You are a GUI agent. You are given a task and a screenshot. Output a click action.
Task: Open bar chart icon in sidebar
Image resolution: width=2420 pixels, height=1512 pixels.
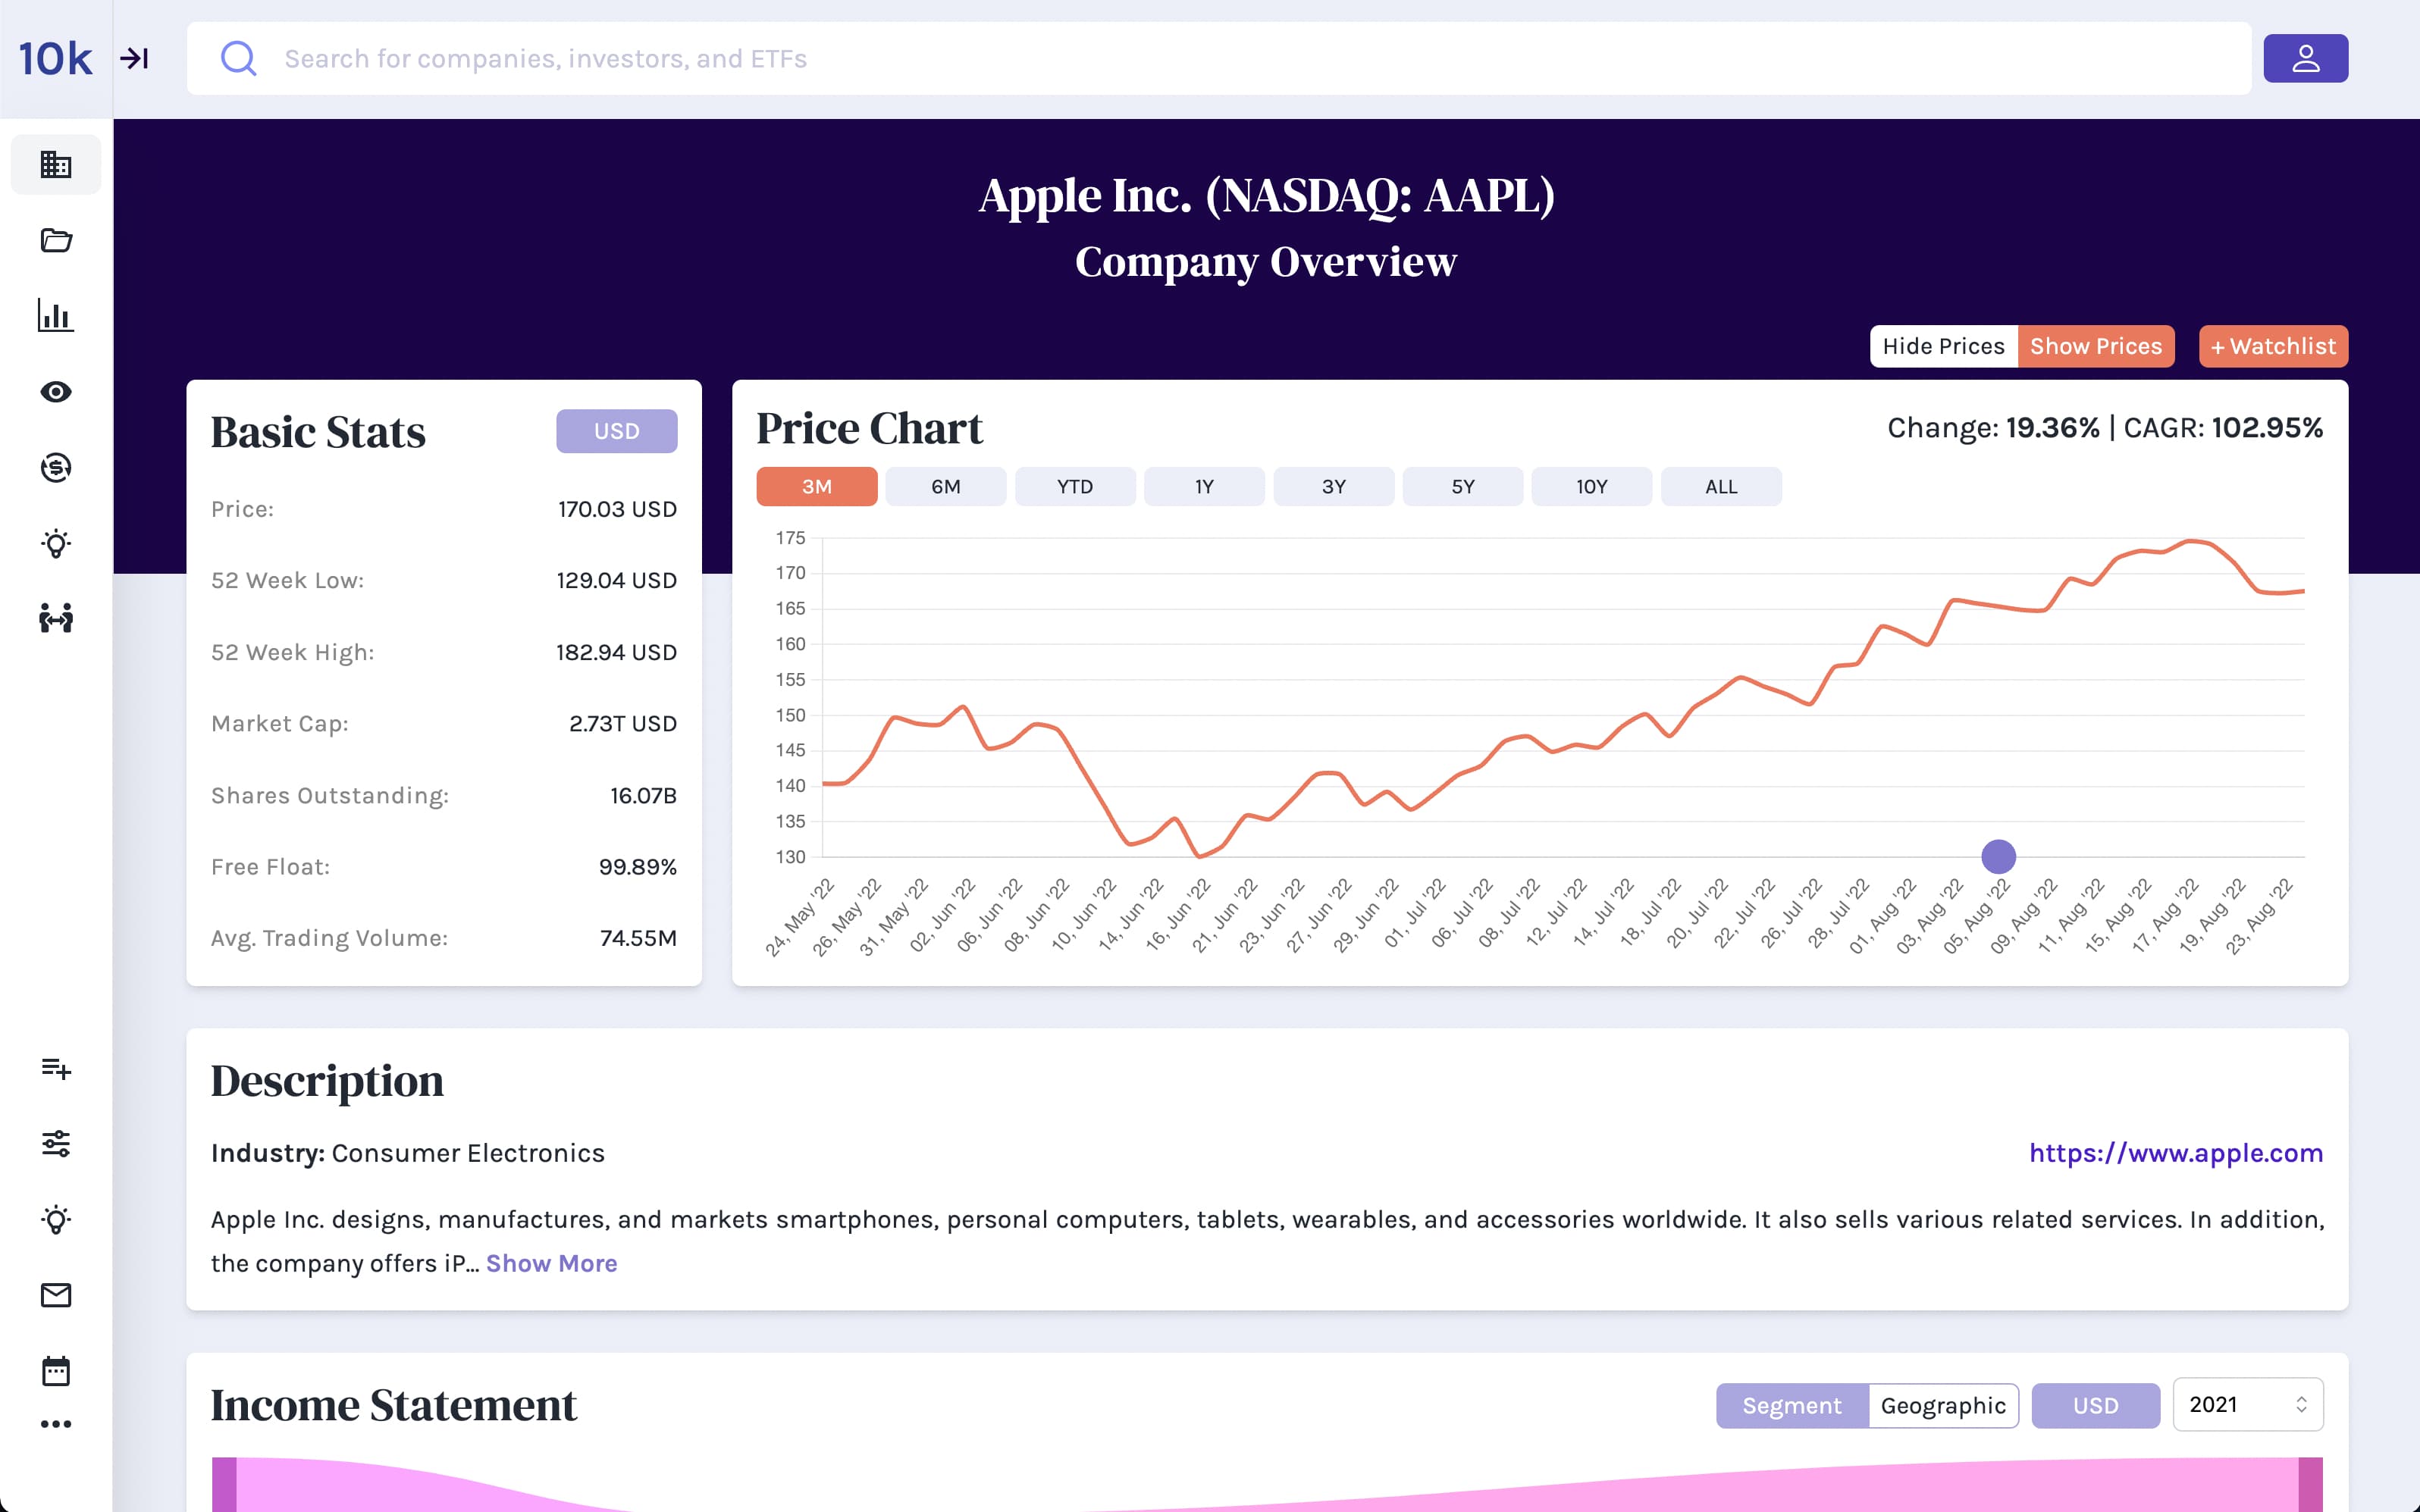point(56,316)
